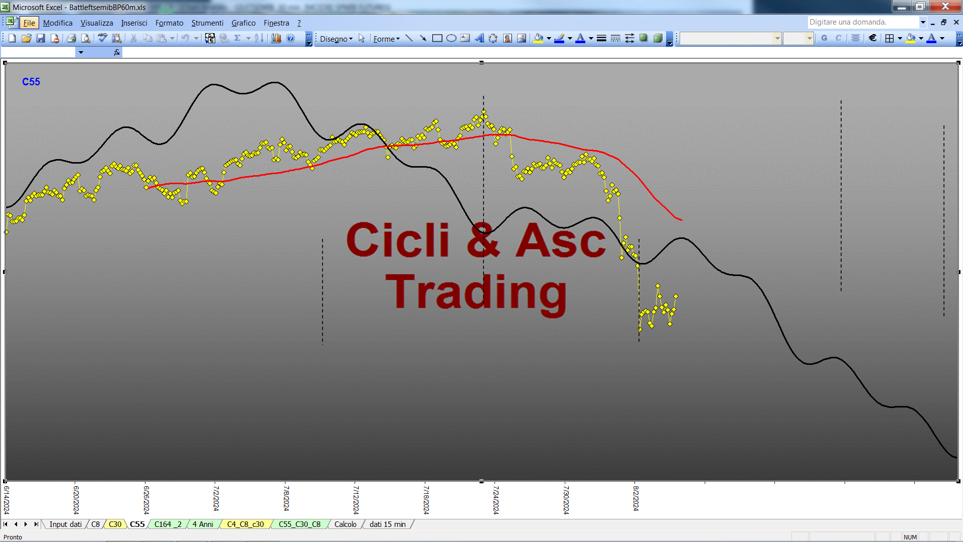Open the Dash Style options
Viewport: 963px width, 542px height.
pos(615,38)
